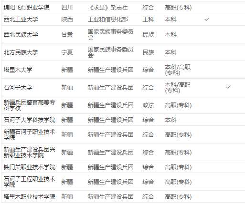Click the province cell 甘肃
Viewport: 245px width, 204px height.
pyautogui.click(x=67, y=34)
